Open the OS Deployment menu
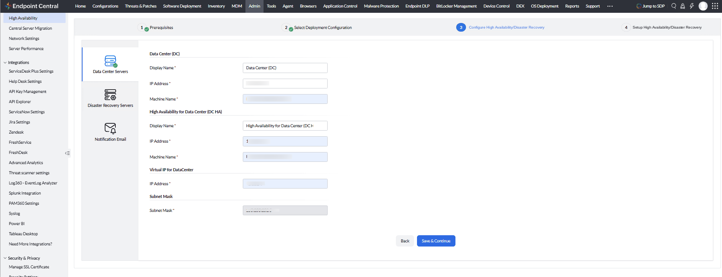 544,6
